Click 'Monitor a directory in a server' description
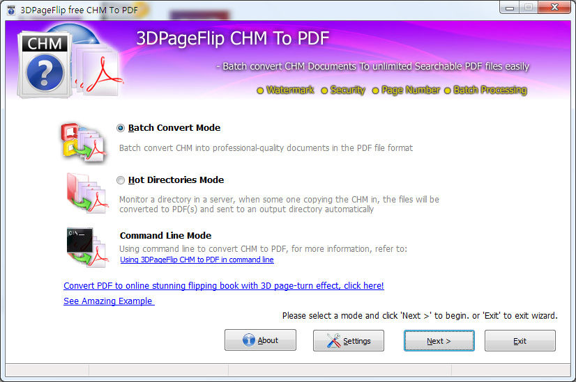576x382 pixels. tap(279, 204)
